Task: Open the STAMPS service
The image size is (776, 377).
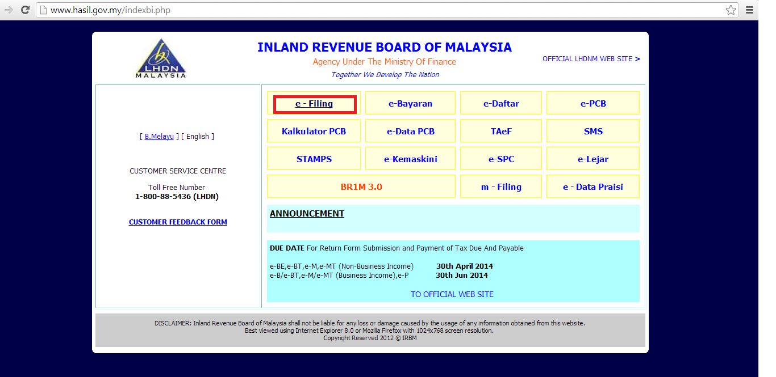Action: [314, 159]
